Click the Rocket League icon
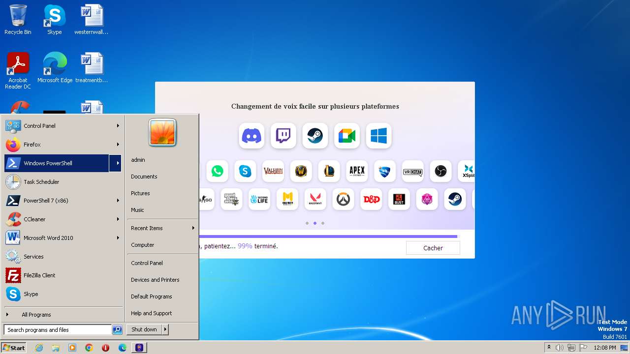 (x=385, y=171)
